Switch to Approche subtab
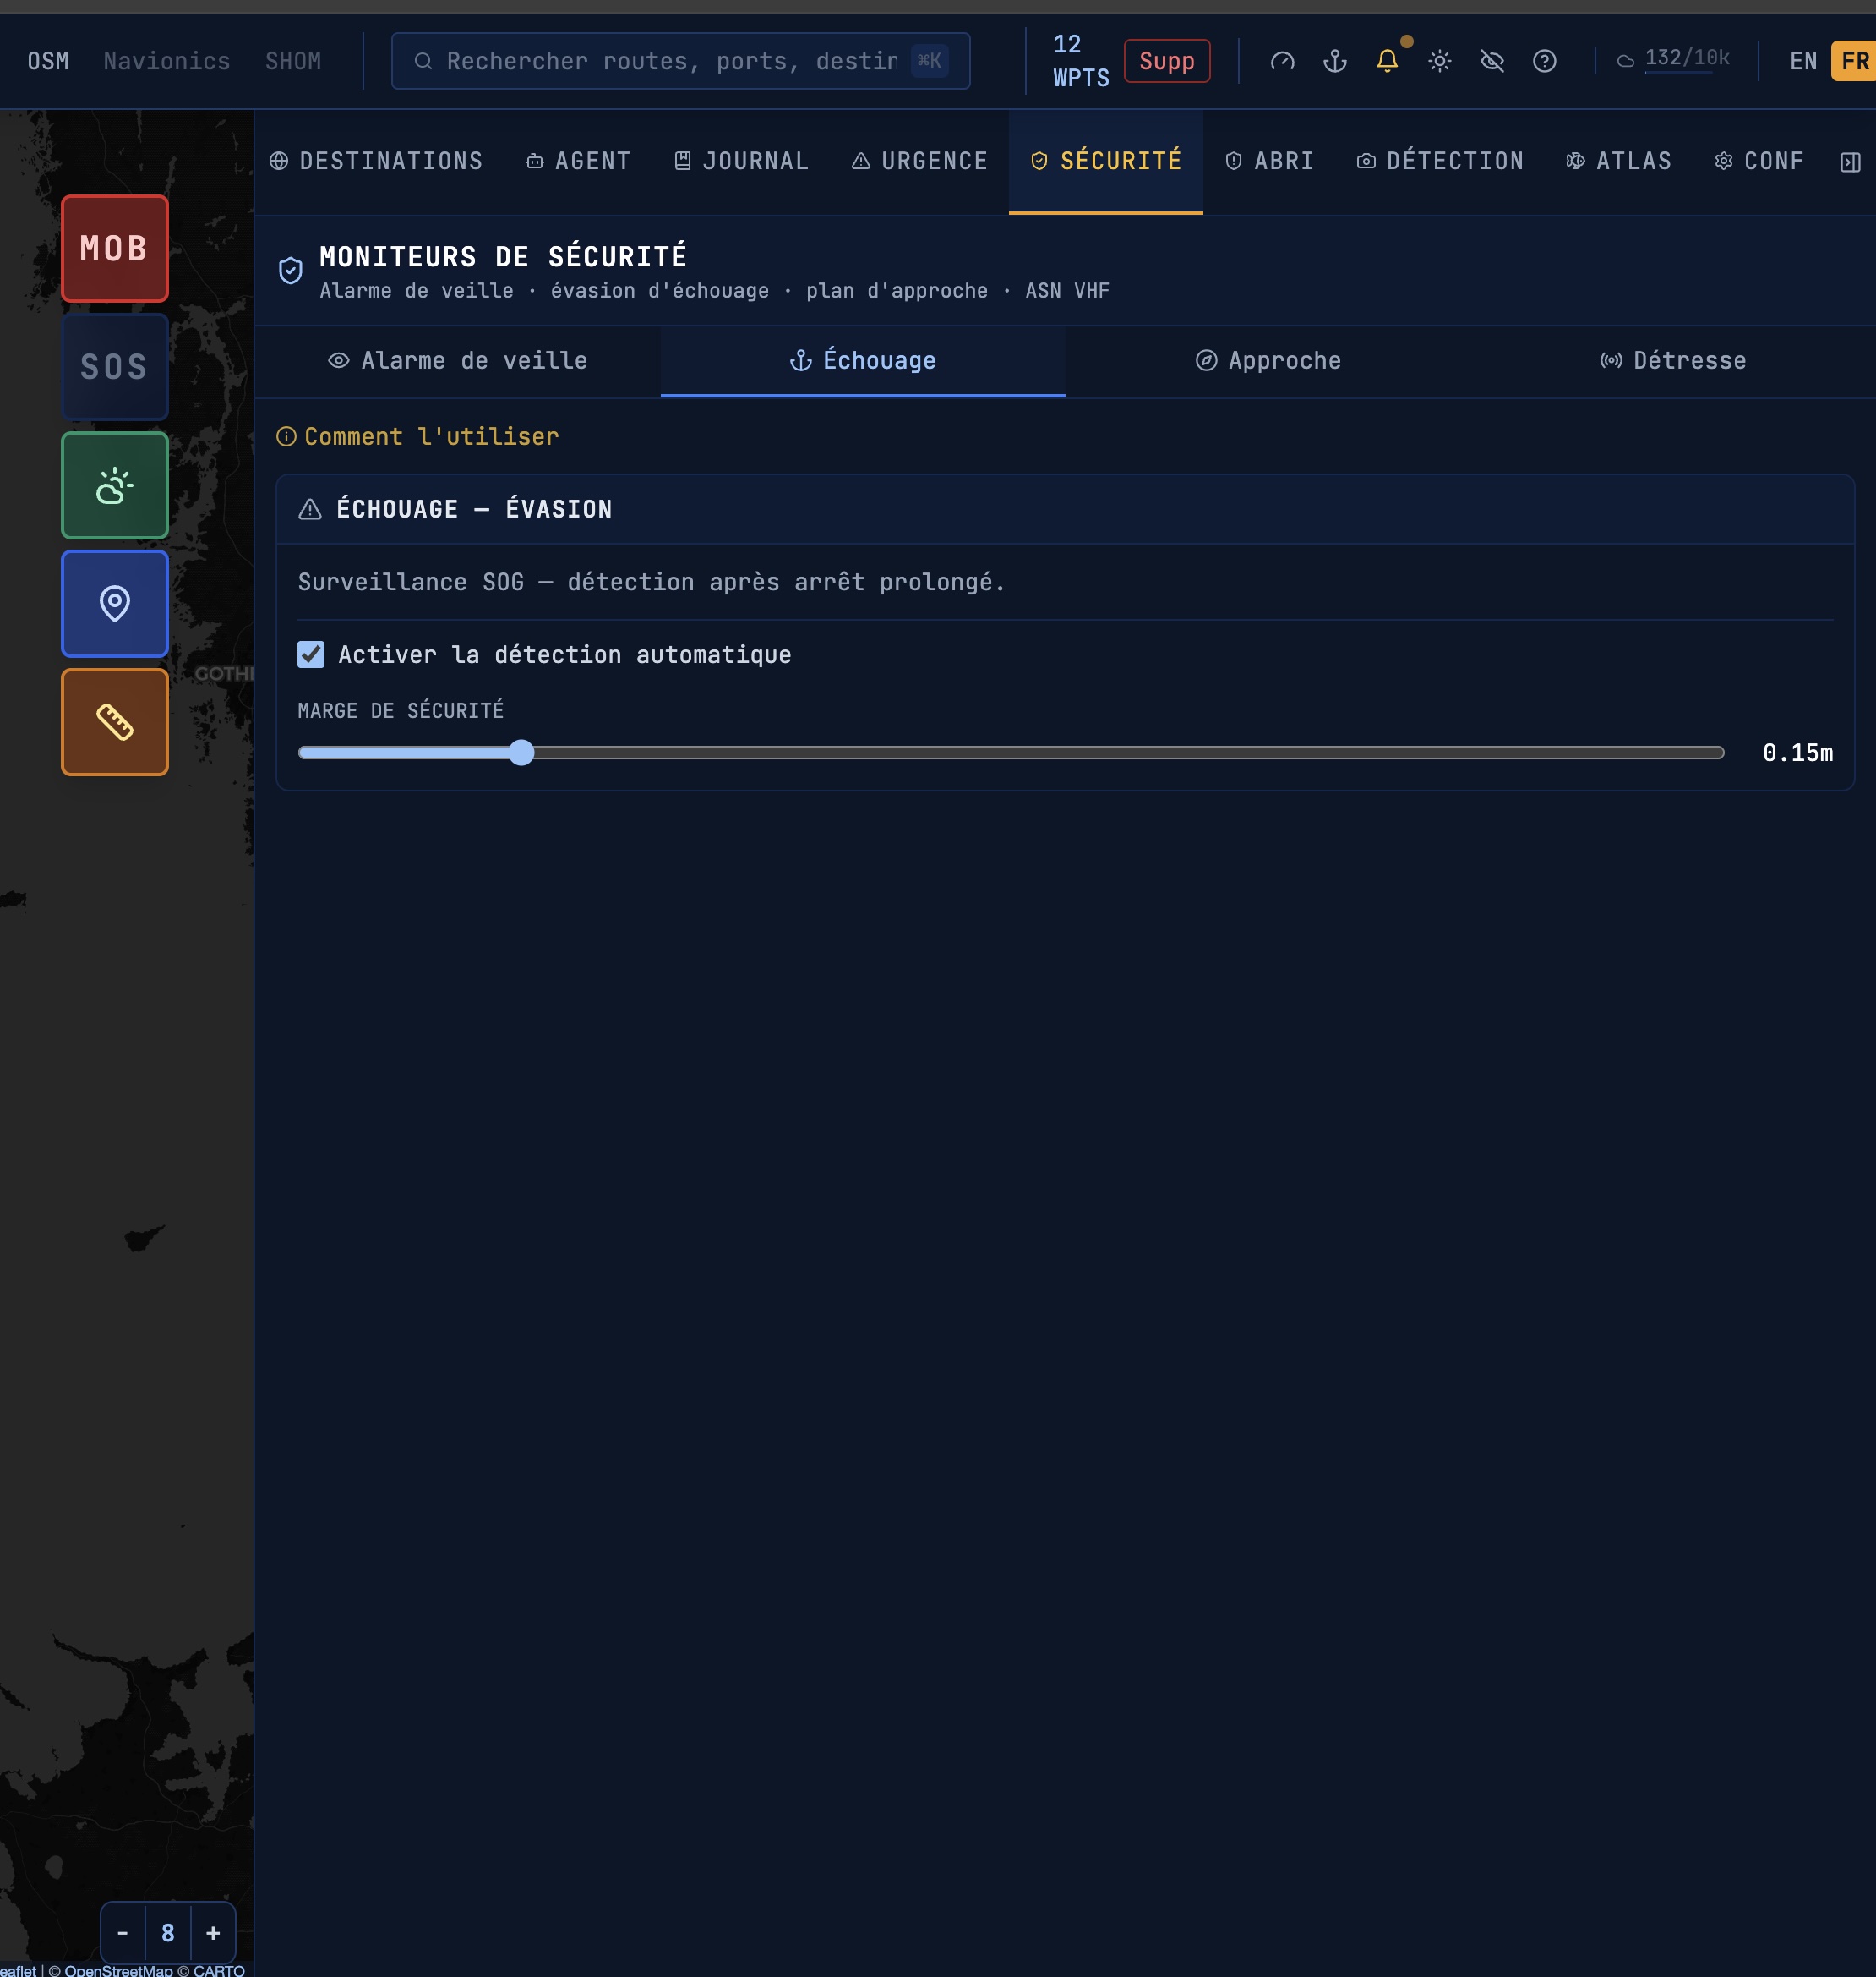 (x=1268, y=360)
